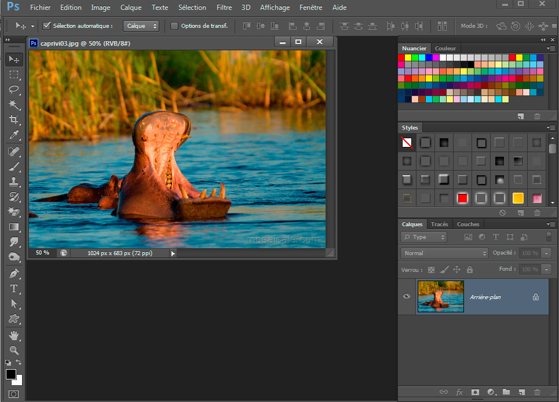Image resolution: width=559 pixels, height=402 pixels.
Task: Select the Lasso tool
Action: tap(14, 90)
